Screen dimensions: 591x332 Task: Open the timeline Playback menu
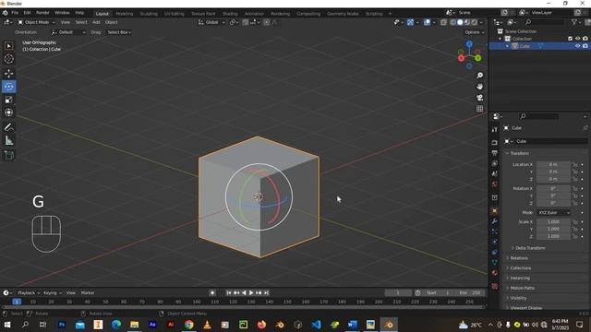coord(29,293)
